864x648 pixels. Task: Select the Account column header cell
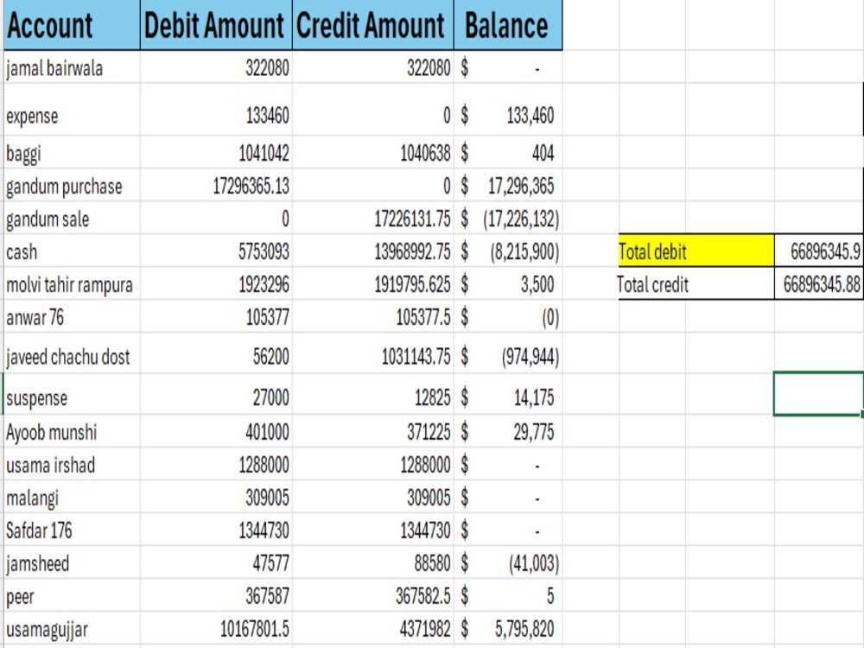click(72, 25)
